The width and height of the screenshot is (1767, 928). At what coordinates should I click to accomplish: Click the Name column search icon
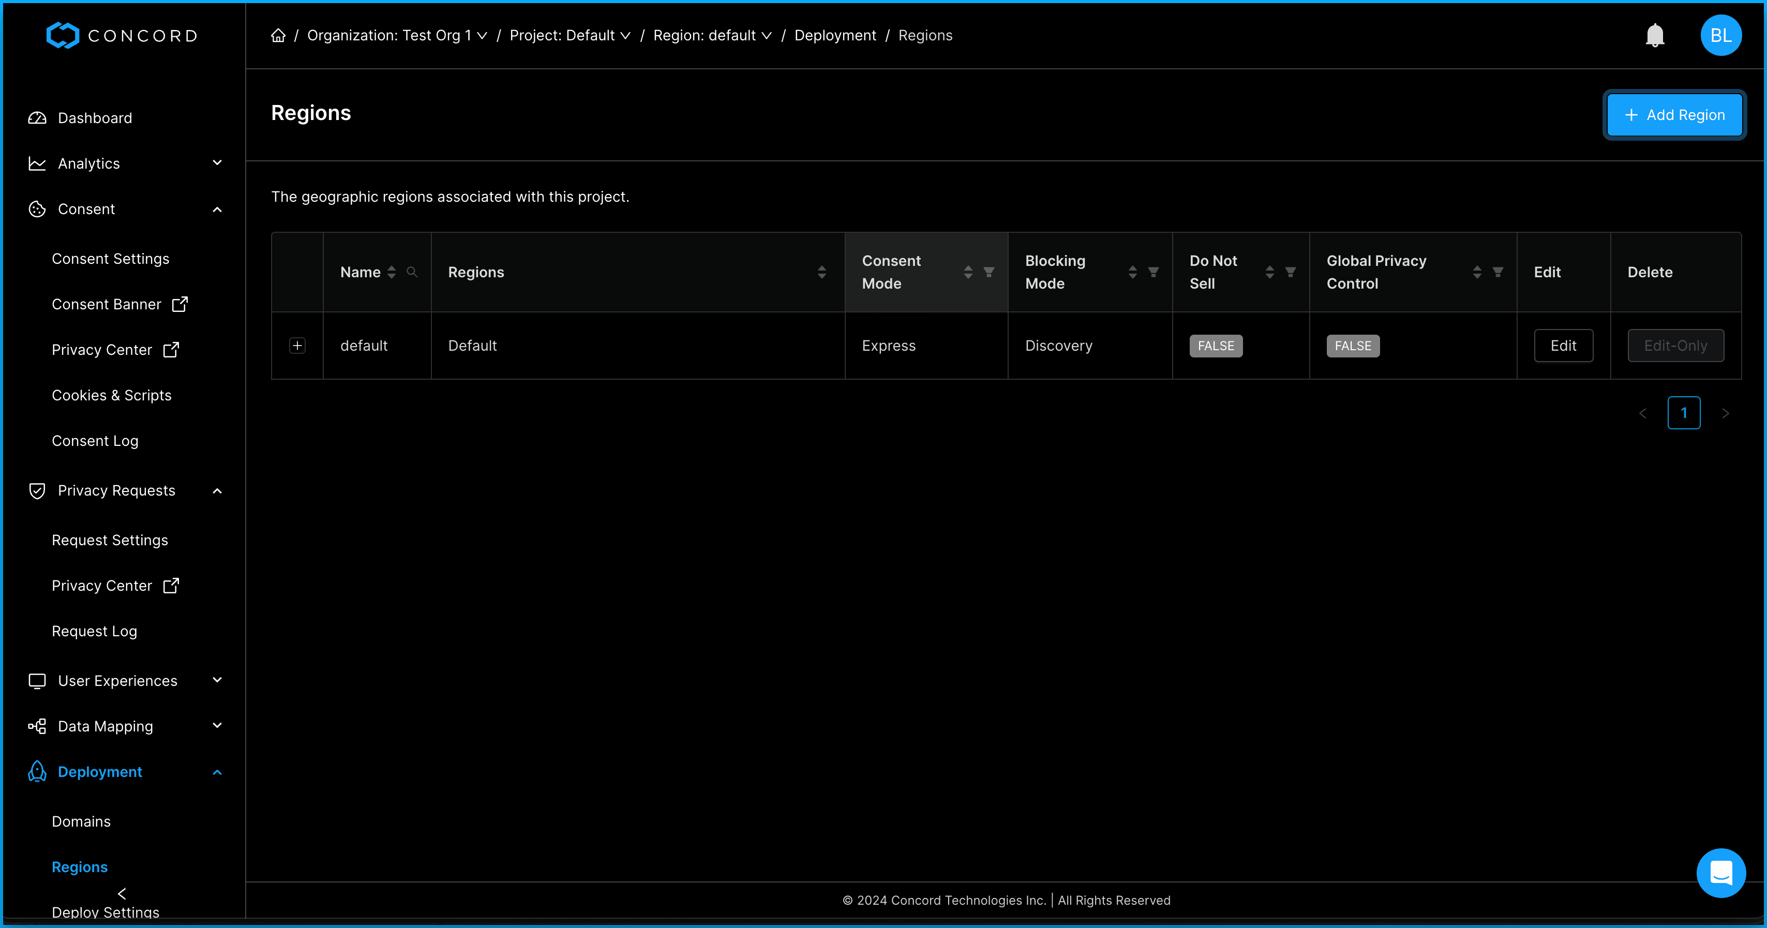[412, 272]
